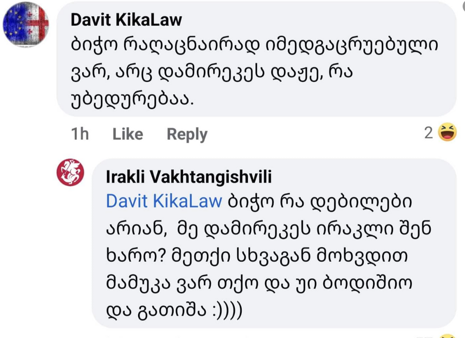
Task: Like Davit KikaLaw's comment
Action: coord(128,134)
